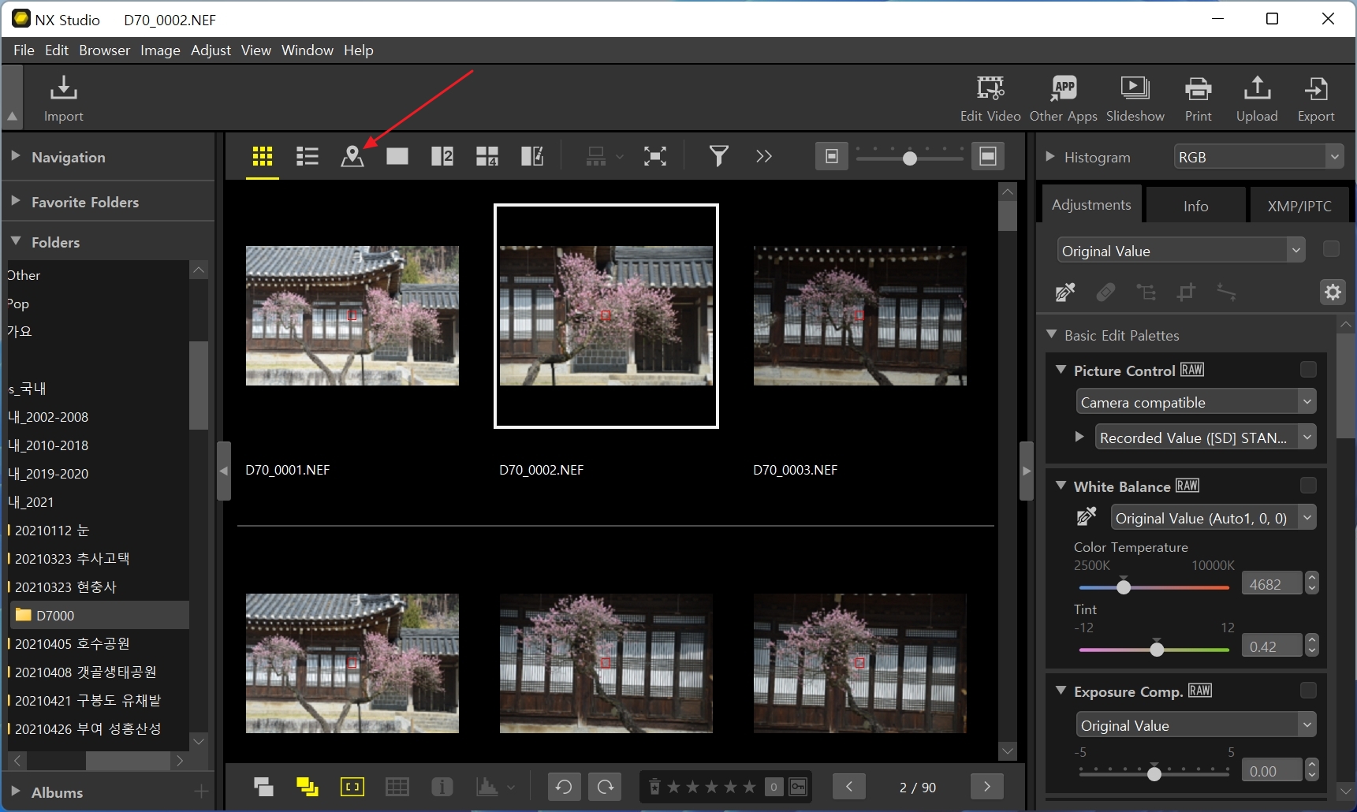Show more toolbar tools chevrons

763,156
